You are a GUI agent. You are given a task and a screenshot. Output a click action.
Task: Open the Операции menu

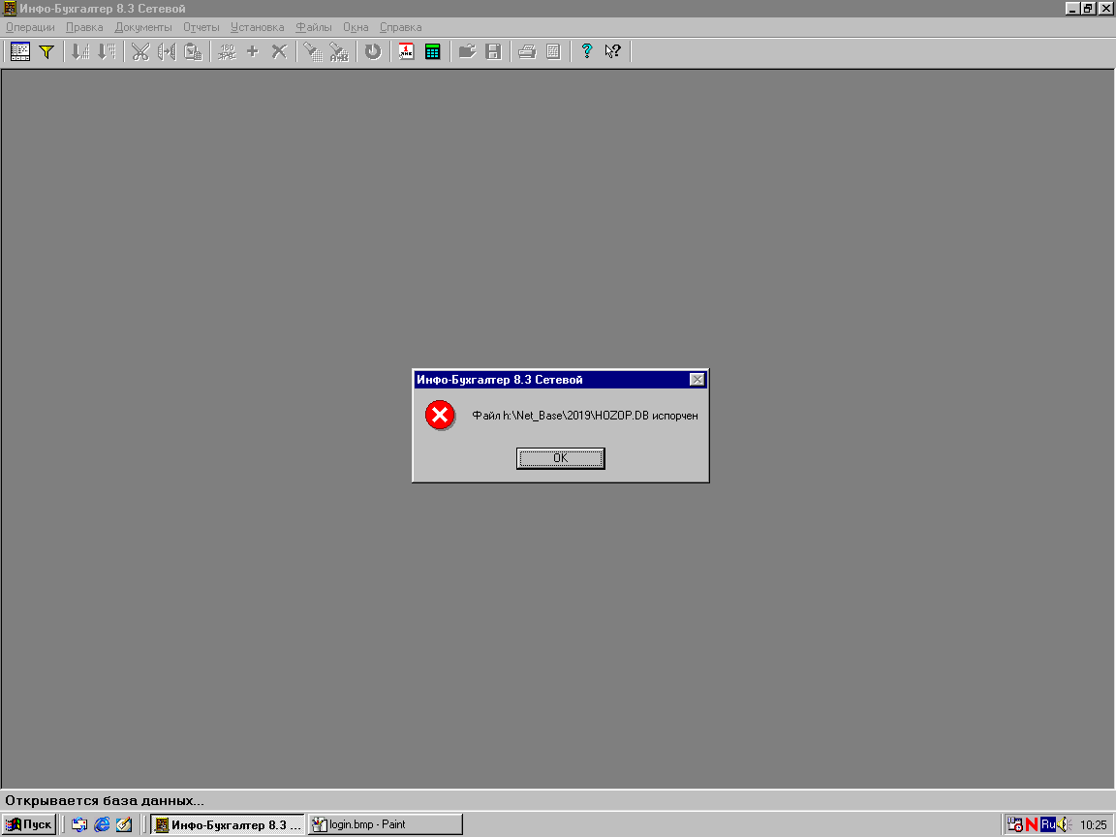click(x=30, y=27)
